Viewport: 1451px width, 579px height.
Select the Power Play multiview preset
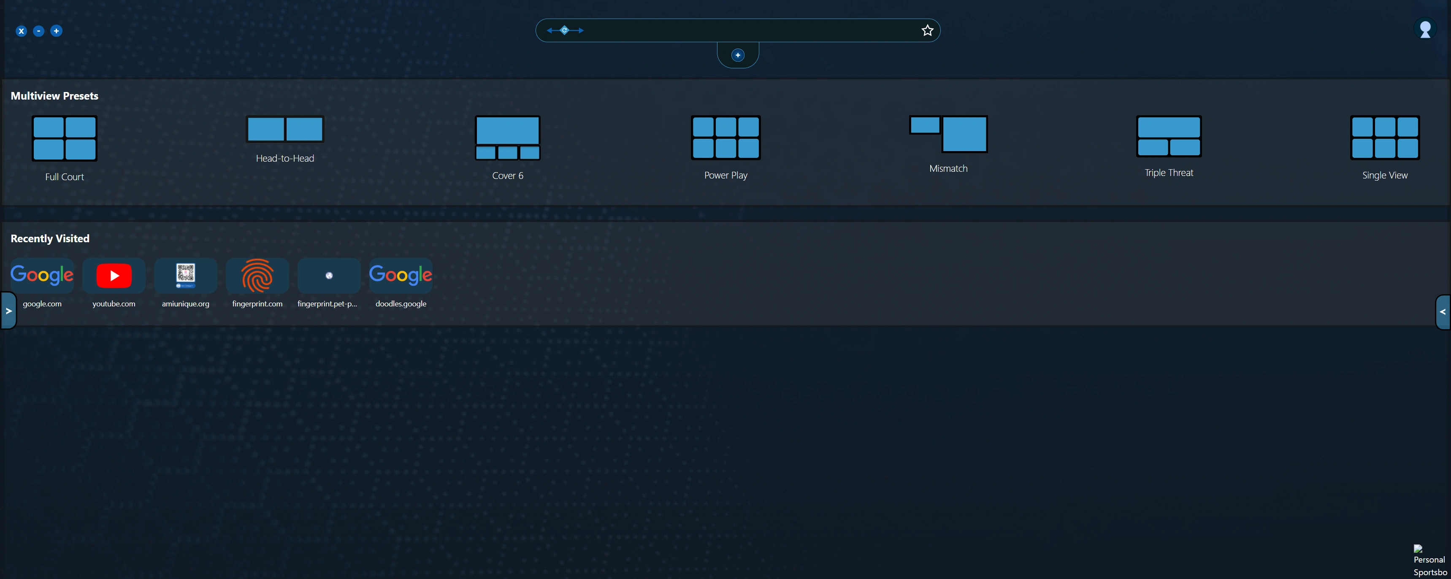tap(725, 138)
